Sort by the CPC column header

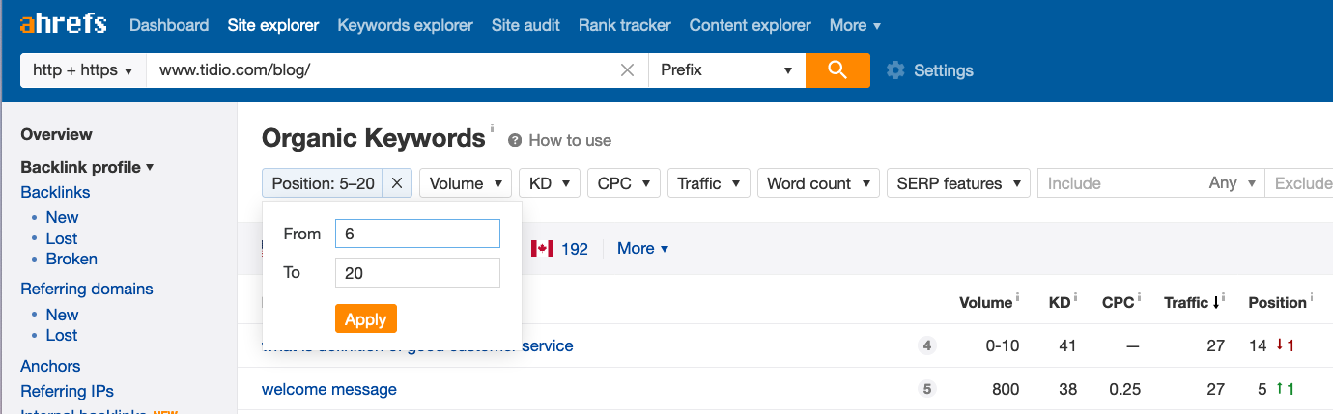(1118, 302)
